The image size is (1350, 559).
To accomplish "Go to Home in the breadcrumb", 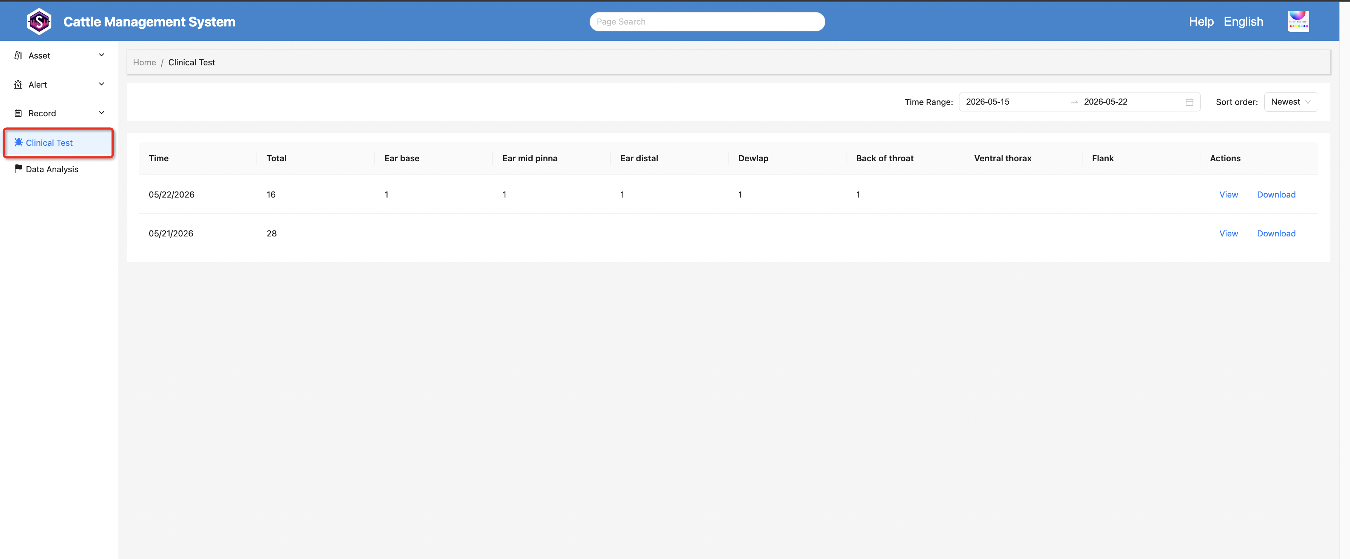I will point(144,62).
